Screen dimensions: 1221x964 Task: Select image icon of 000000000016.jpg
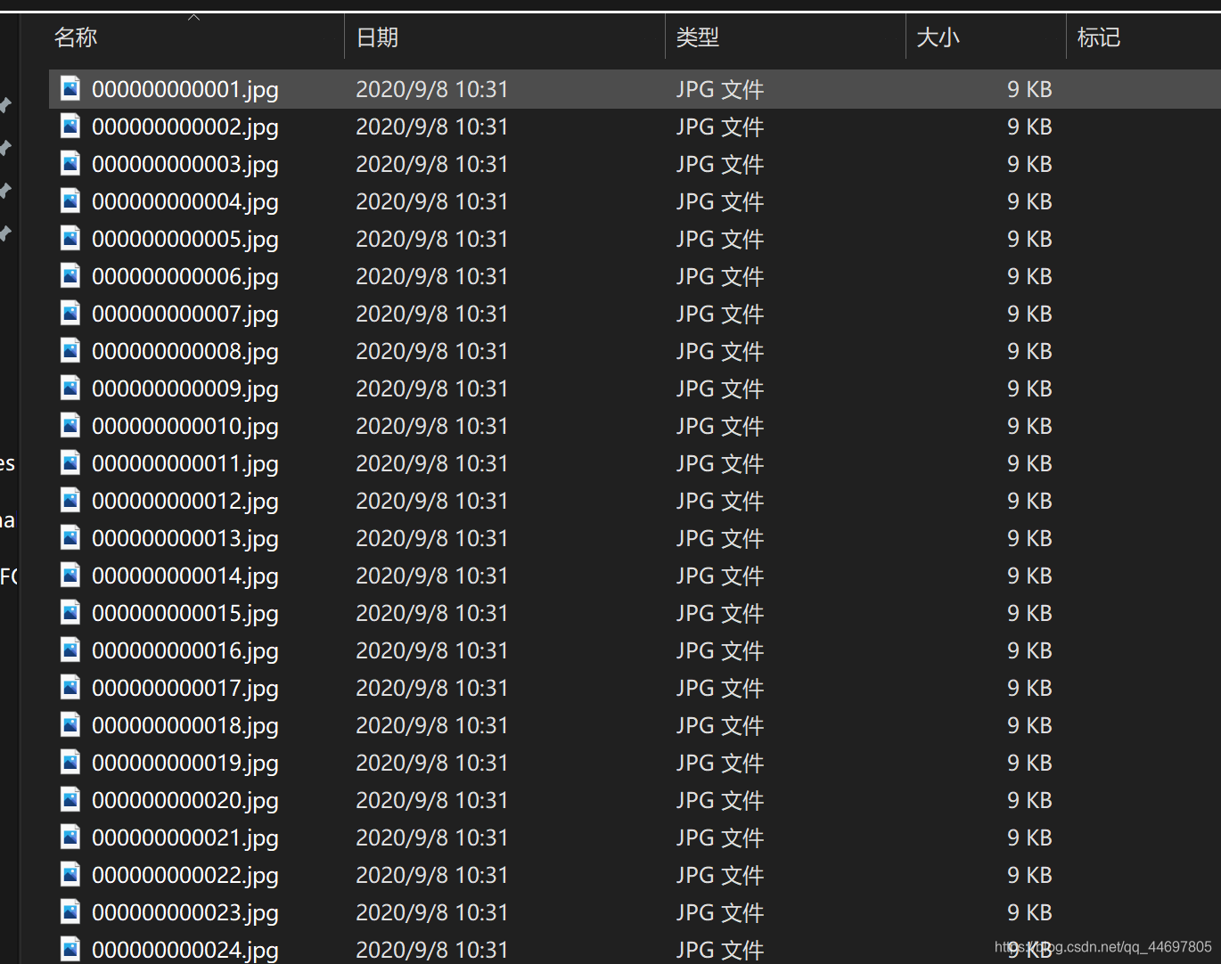click(70, 649)
